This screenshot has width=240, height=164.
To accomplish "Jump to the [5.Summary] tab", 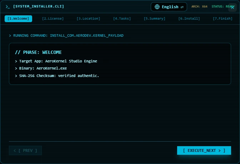I will 155,19.
